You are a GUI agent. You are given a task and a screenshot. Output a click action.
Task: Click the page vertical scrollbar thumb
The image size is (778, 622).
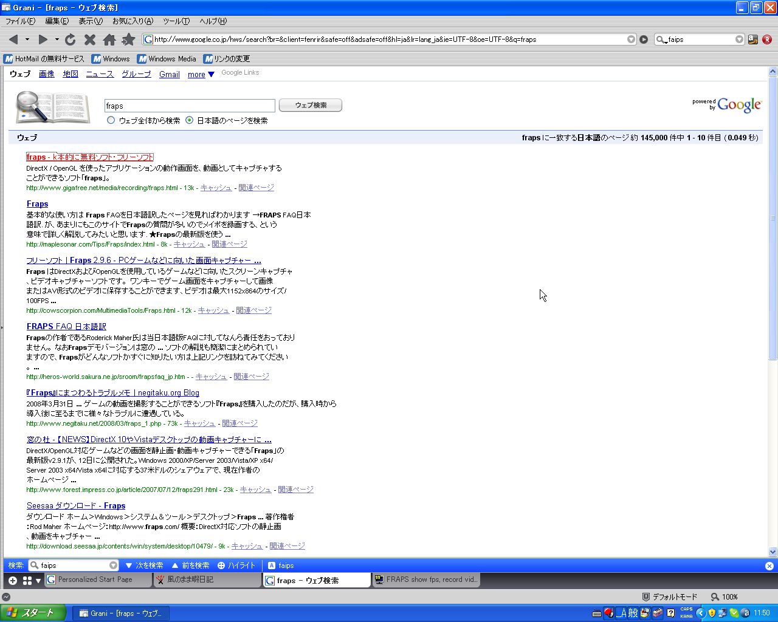[x=773, y=219]
